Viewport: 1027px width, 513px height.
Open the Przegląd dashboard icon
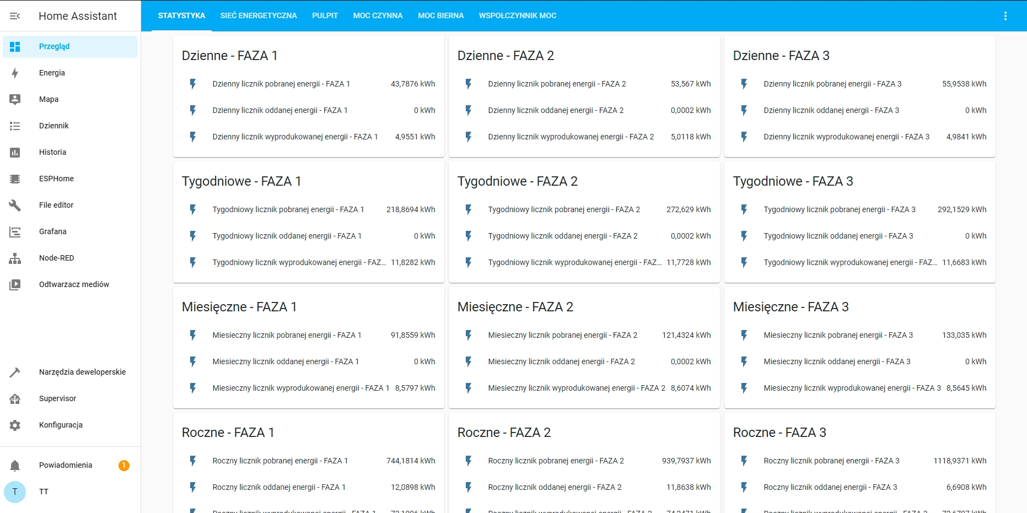pyautogui.click(x=15, y=47)
